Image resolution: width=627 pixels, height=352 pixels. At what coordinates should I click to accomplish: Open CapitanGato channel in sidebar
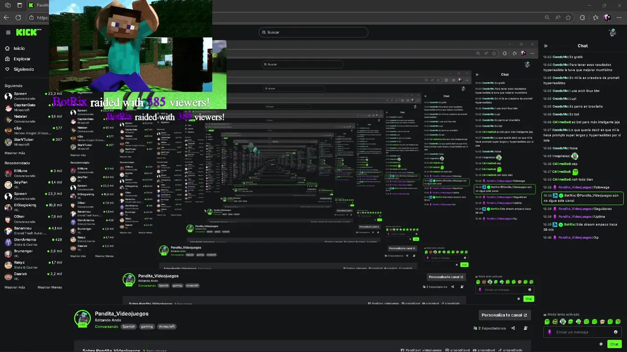(33, 107)
